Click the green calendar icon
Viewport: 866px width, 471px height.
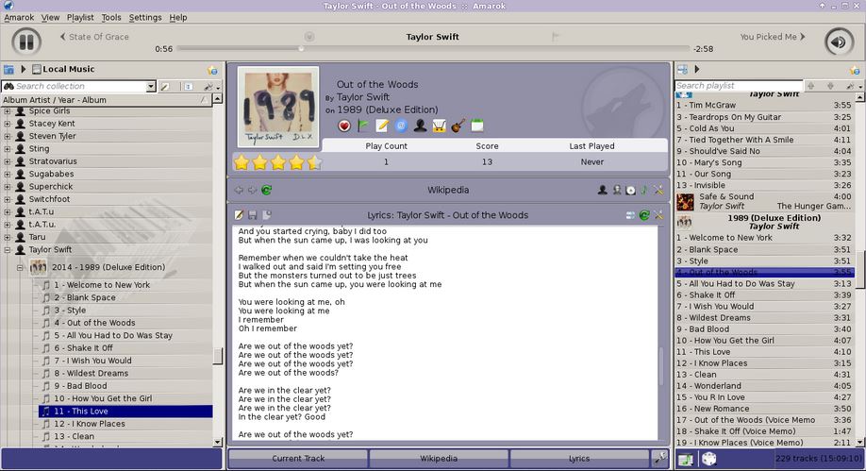click(477, 126)
